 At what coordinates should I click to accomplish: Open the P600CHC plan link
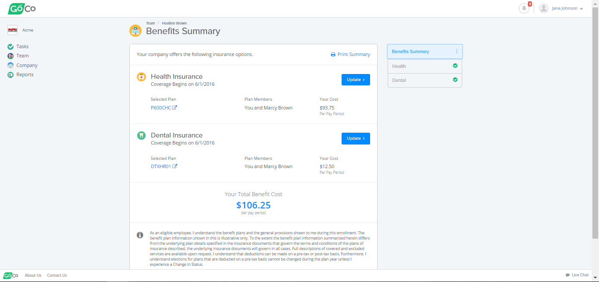coord(161,108)
